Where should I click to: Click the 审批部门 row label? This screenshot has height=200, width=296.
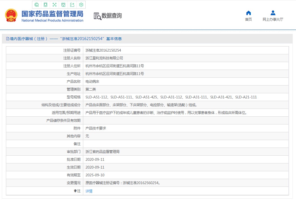click(x=74, y=152)
